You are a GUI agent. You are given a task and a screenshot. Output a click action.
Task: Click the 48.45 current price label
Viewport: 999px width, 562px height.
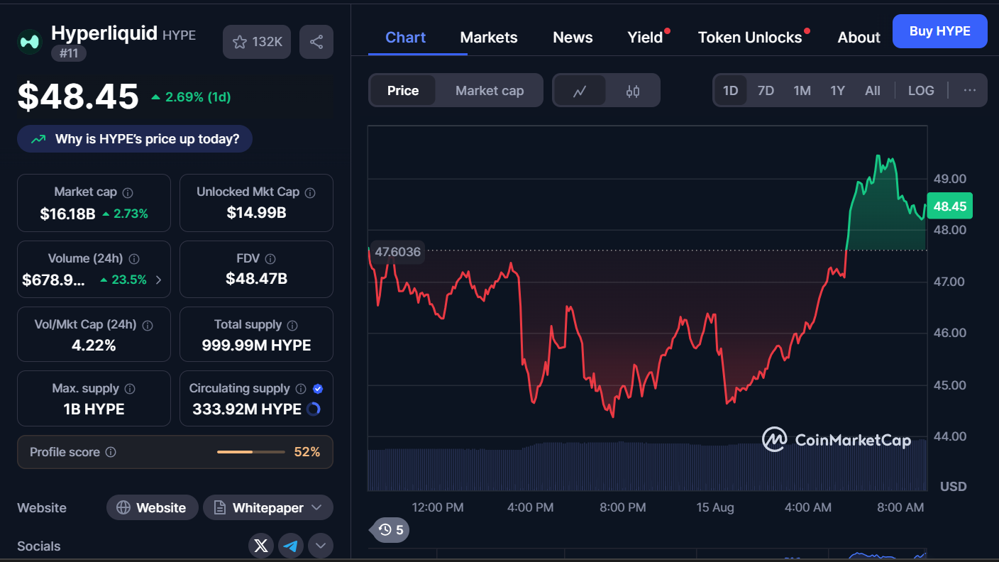click(950, 206)
